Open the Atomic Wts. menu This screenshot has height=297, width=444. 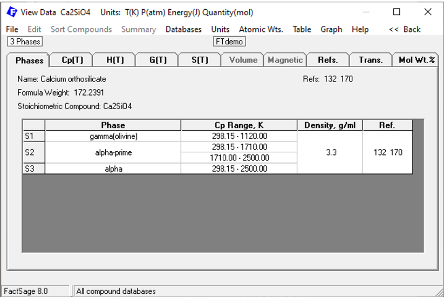pos(261,30)
